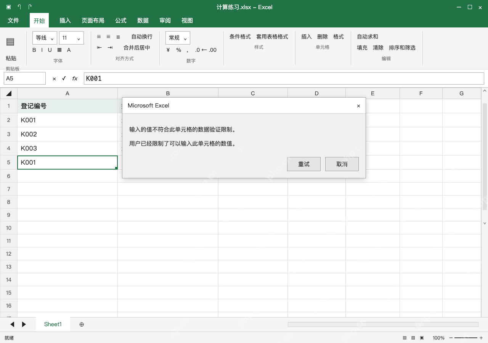Image resolution: width=488 pixels, height=343 pixels.
Task: Add a new sheet with plus icon
Action: coord(82,324)
